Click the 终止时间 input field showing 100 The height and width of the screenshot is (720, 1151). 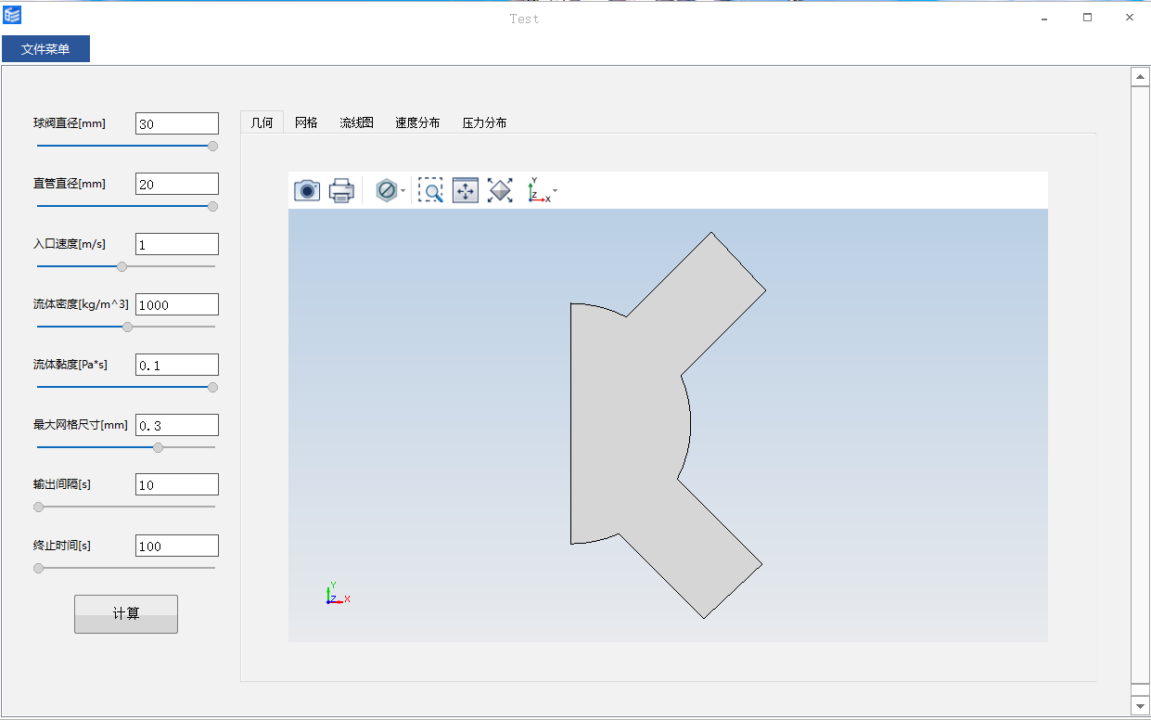click(x=177, y=546)
